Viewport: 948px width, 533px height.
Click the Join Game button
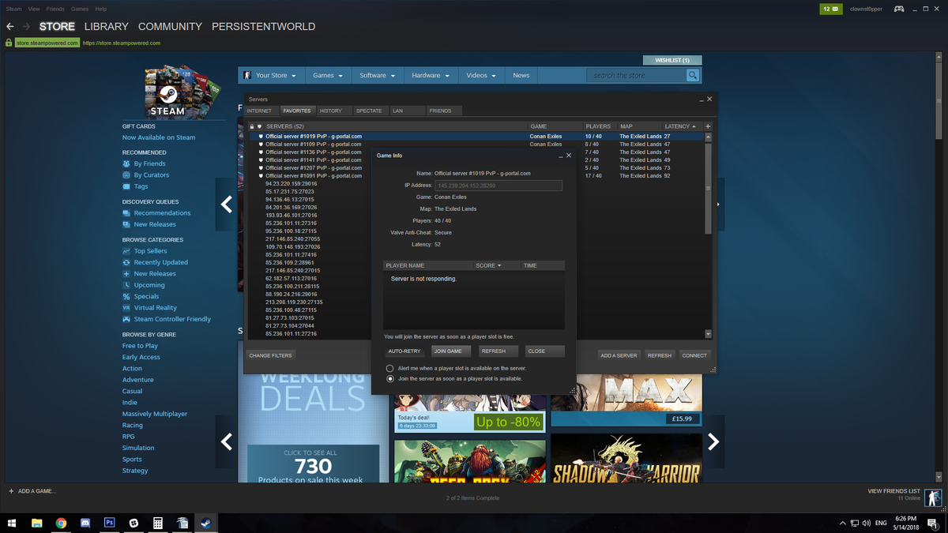pyautogui.click(x=451, y=351)
